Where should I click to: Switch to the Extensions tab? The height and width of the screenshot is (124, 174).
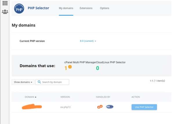point(86,8)
